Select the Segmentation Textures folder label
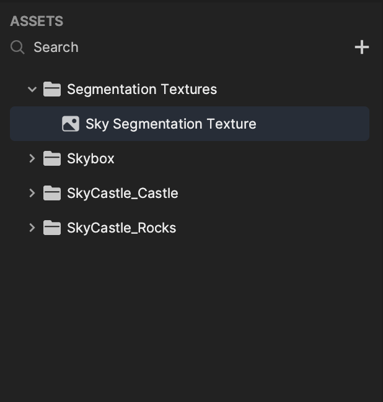 pyautogui.click(x=142, y=89)
